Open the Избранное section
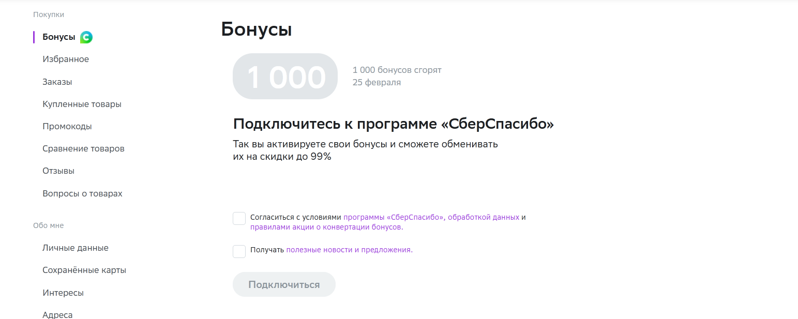 coord(66,59)
